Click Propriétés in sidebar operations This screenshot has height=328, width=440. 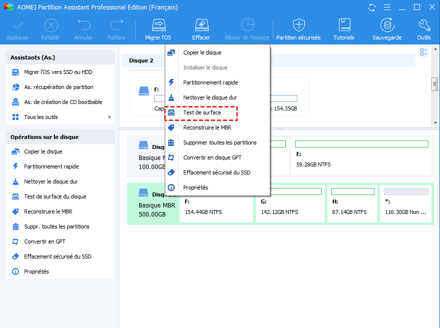(x=60, y=271)
